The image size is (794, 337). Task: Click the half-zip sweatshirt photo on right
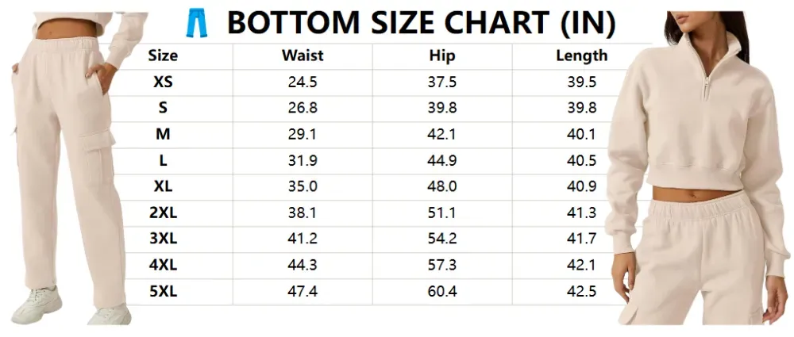coord(701,167)
